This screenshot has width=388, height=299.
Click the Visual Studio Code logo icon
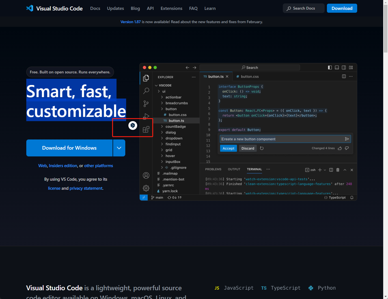pos(30,8)
